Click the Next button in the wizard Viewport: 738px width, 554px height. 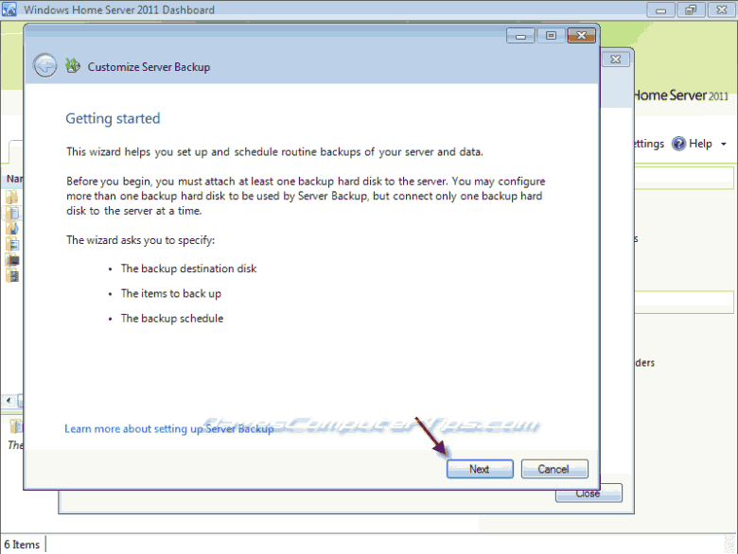[x=480, y=469]
